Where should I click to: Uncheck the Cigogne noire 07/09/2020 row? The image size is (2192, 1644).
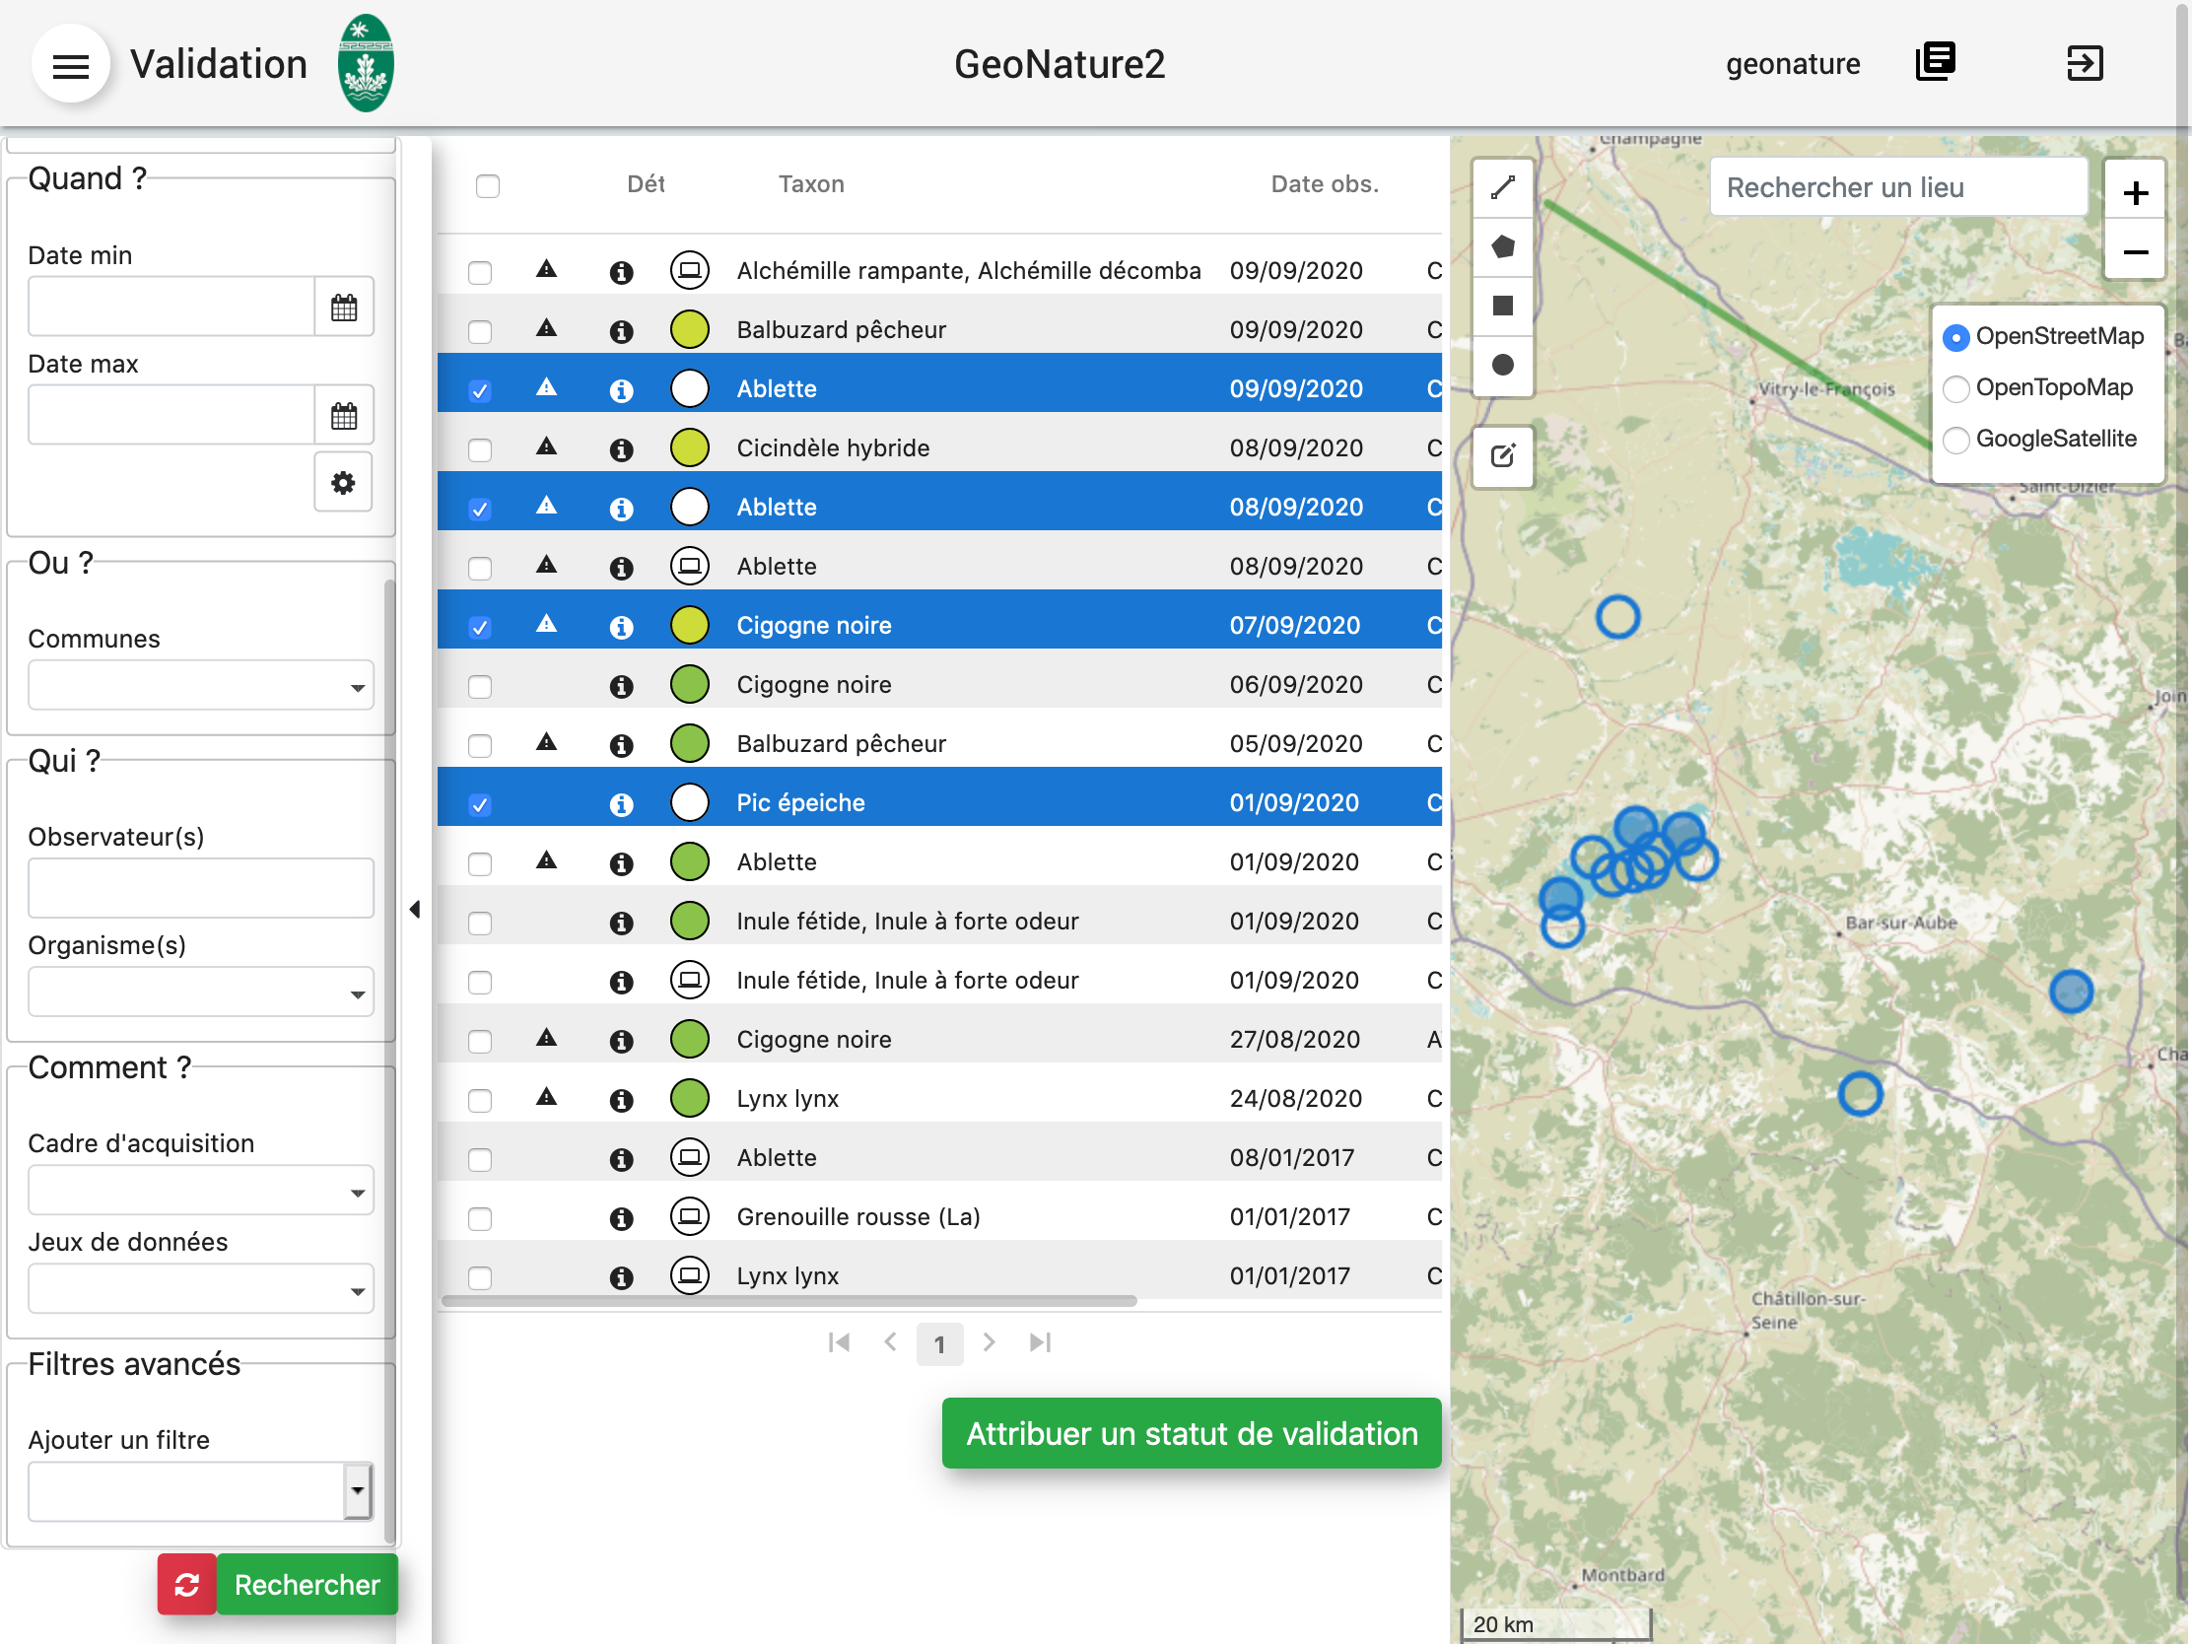[x=480, y=627]
